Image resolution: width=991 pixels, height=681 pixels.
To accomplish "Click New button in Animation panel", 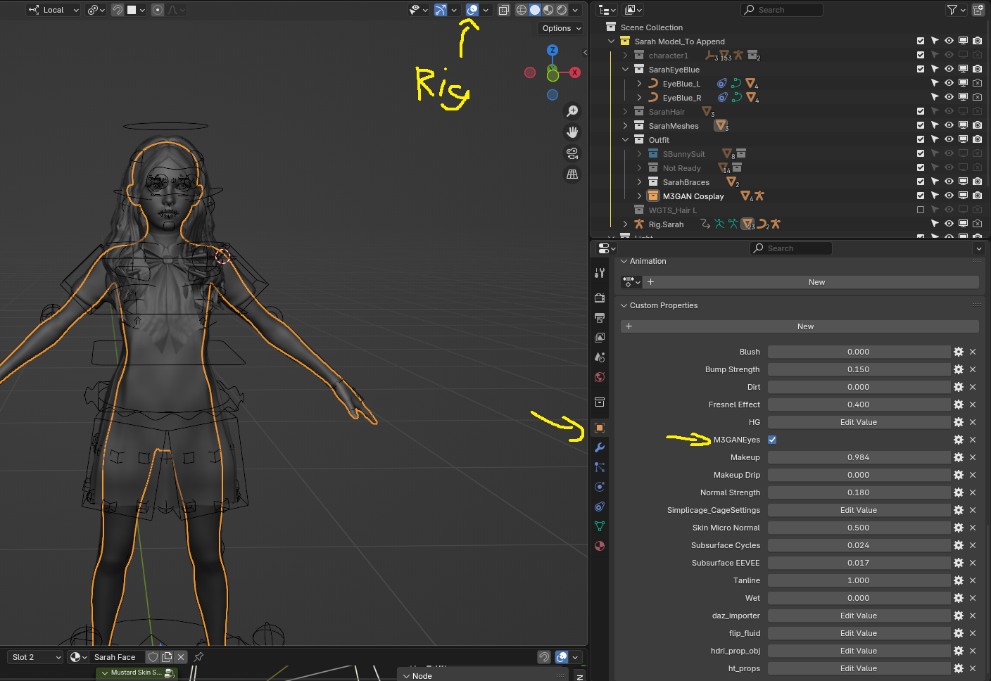I will tap(812, 282).
